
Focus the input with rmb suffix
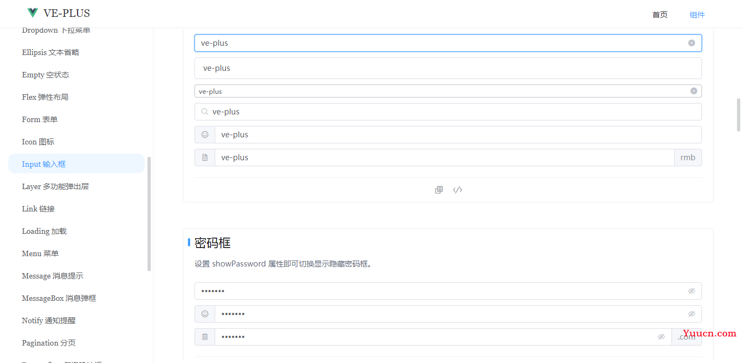[445, 158]
